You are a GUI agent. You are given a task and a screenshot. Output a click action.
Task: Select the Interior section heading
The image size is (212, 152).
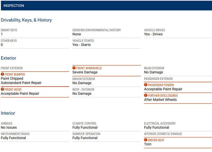coord(8,113)
